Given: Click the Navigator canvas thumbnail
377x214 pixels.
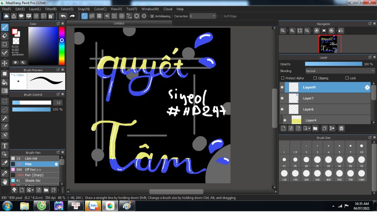Looking at the screenshot, I should 330,44.
